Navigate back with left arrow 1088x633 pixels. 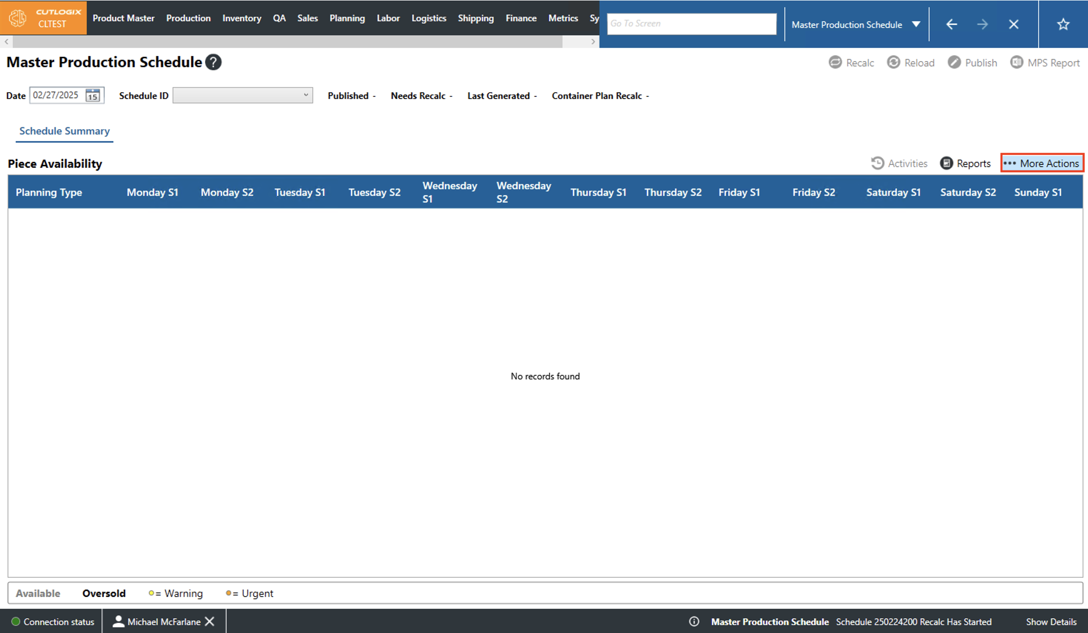951,24
